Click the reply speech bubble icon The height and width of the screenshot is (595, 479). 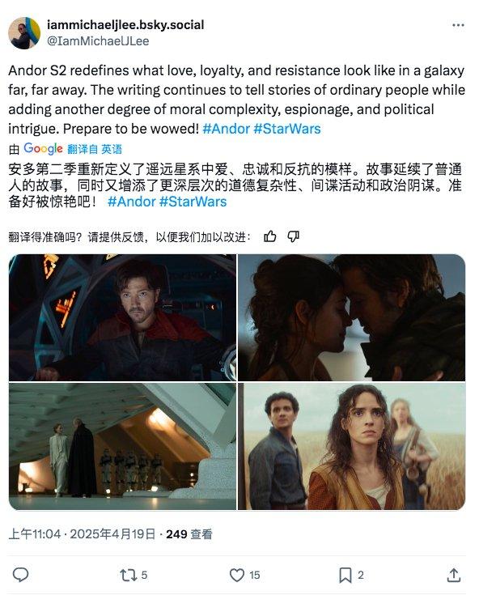point(20,575)
